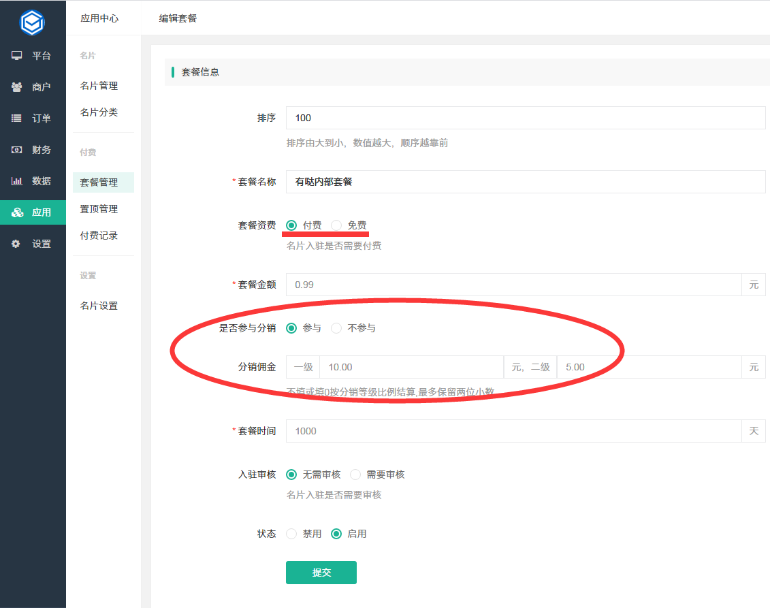
Task: Open 付费记录 page
Action: [99, 236]
